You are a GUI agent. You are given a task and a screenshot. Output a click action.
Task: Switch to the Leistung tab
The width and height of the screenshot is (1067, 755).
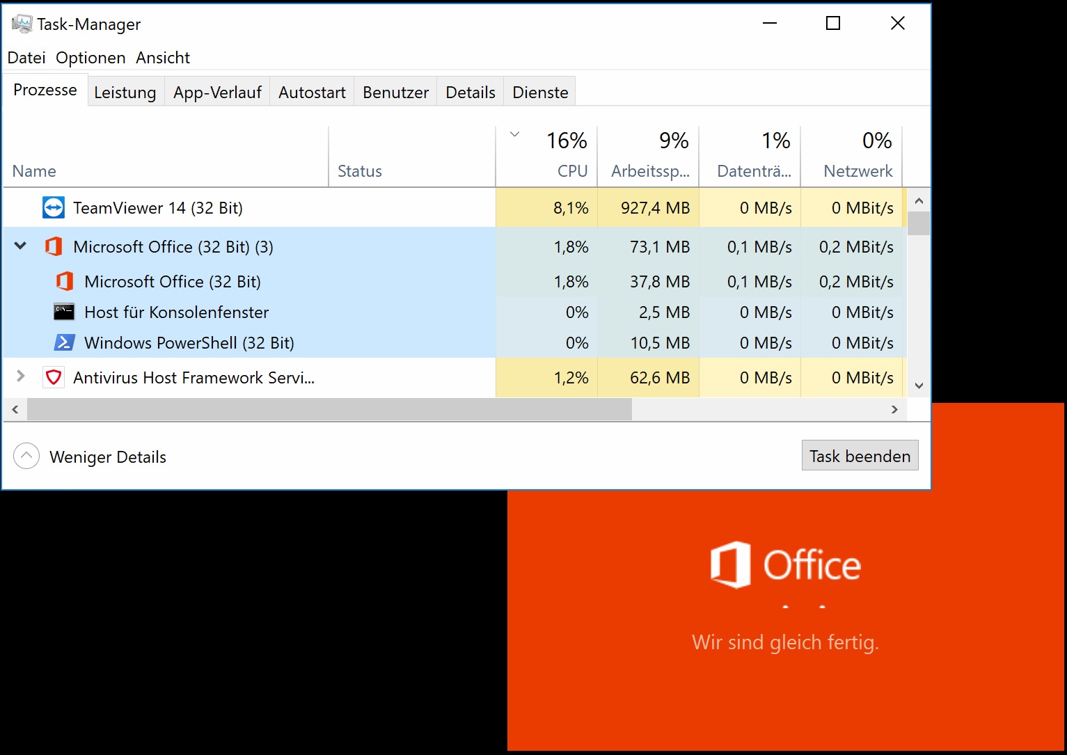(125, 92)
